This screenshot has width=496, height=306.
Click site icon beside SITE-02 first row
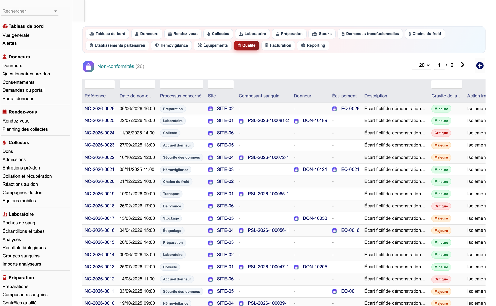pyautogui.click(x=211, y=109)
